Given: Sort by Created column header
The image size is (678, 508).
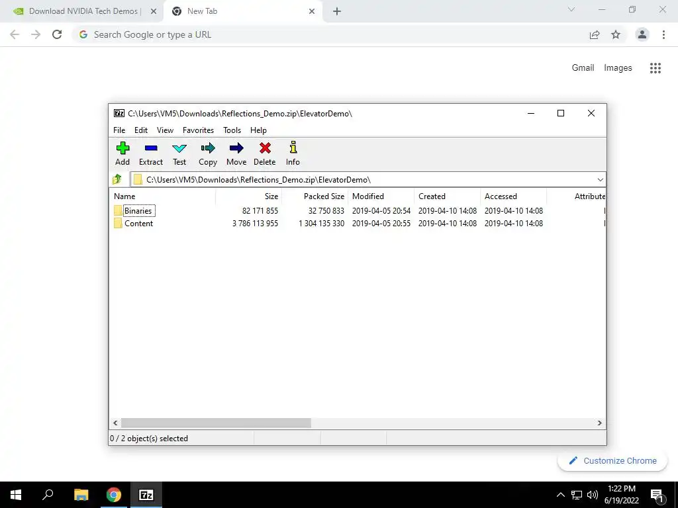Looking at the screenshot, I should 447,196.
